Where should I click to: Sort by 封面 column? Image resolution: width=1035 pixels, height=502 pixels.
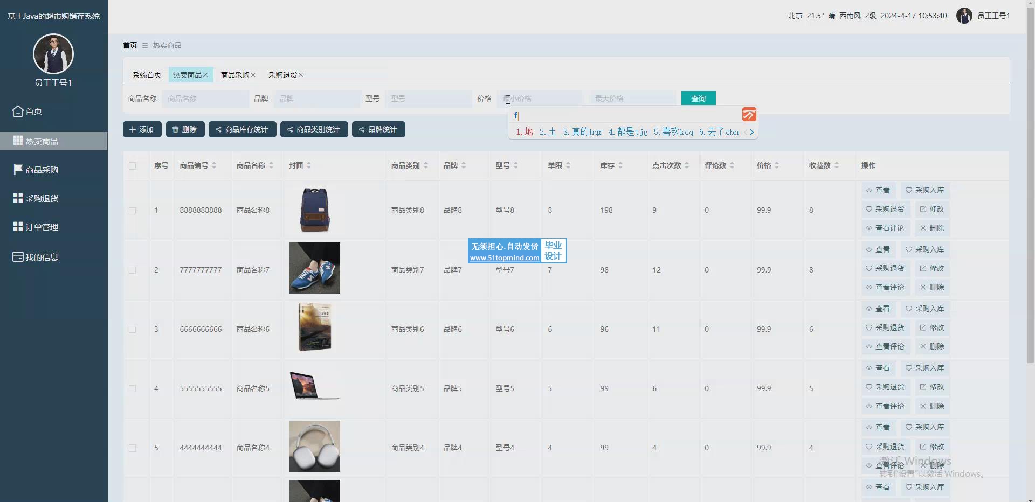(x=309, y=165)
